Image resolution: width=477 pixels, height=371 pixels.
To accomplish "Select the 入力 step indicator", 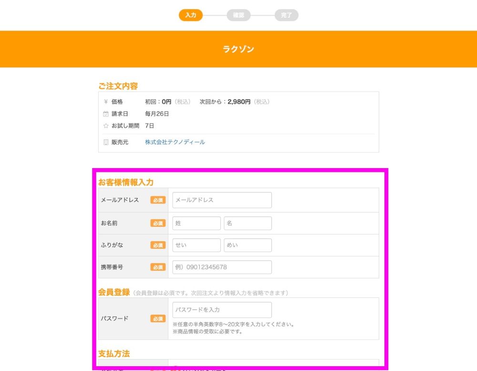I will [191, 15].
